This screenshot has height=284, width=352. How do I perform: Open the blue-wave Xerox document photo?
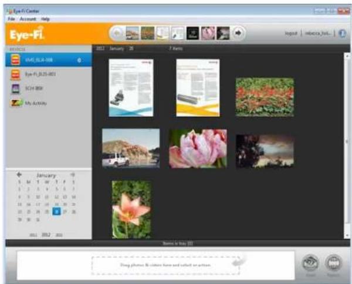[x=131, y=88]
